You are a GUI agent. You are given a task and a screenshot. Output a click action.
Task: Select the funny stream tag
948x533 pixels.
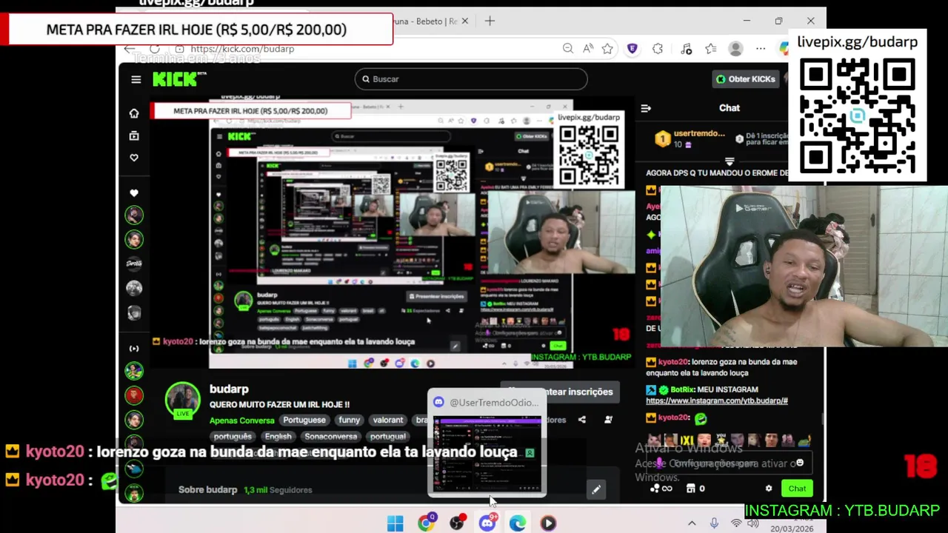click(349, 420)
